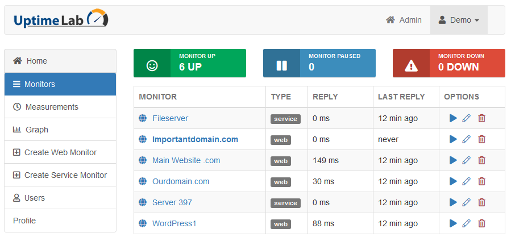The image size is (511, 245).
Task: Edit Importantdomain.com using pencil icon
Action: click(467, 139)
